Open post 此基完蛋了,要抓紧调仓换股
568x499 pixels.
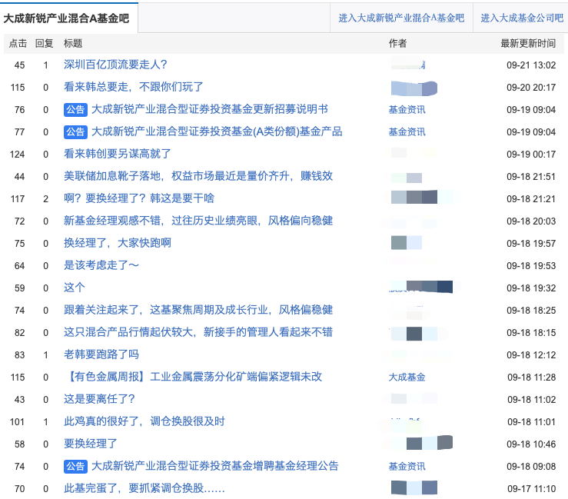144,488
